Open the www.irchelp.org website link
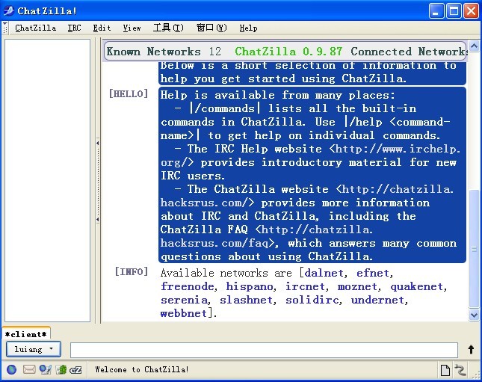 [x=397, y=150]
